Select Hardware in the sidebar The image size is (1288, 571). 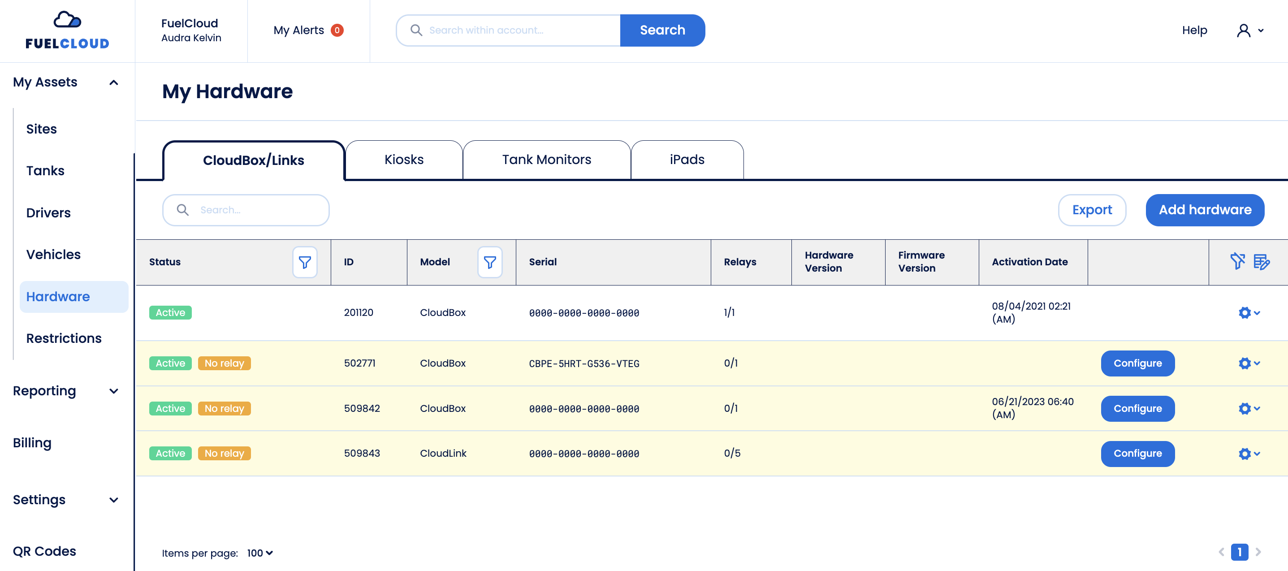pos(74,297)
